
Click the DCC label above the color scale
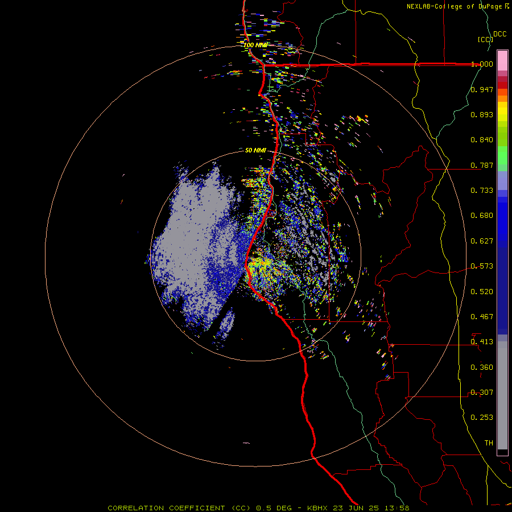(500, 34)
